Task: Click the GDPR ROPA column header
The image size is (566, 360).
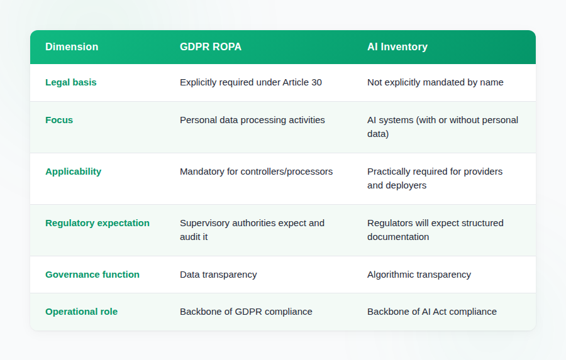Action: [x=210, y=47]
